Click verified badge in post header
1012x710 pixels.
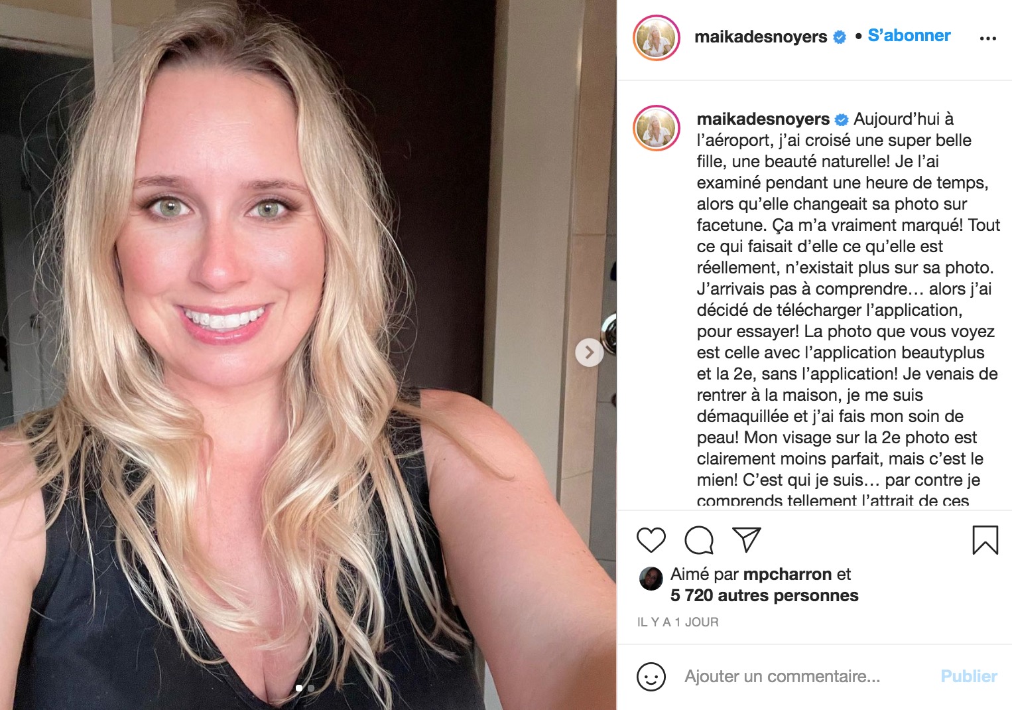click(x=839, y=38)
